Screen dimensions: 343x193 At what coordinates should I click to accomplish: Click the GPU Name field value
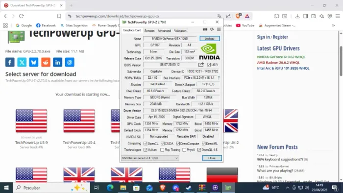[170, 39]
